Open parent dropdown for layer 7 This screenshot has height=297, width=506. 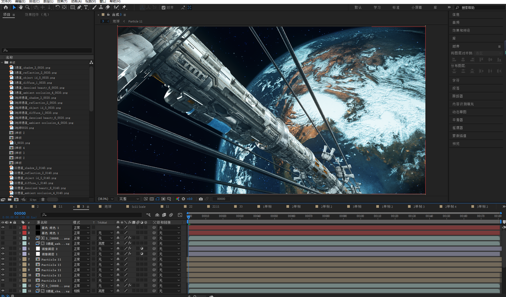click(x=169, y=259)
